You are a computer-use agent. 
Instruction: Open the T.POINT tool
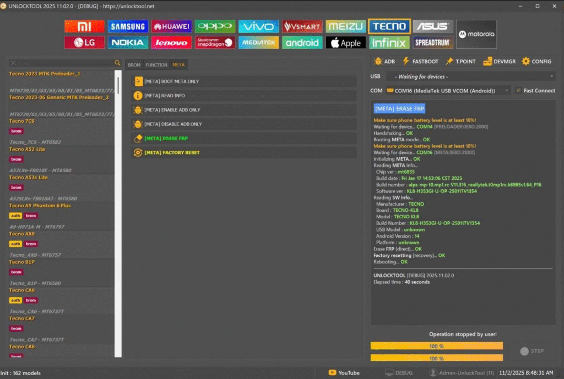(x=462, y=61)
